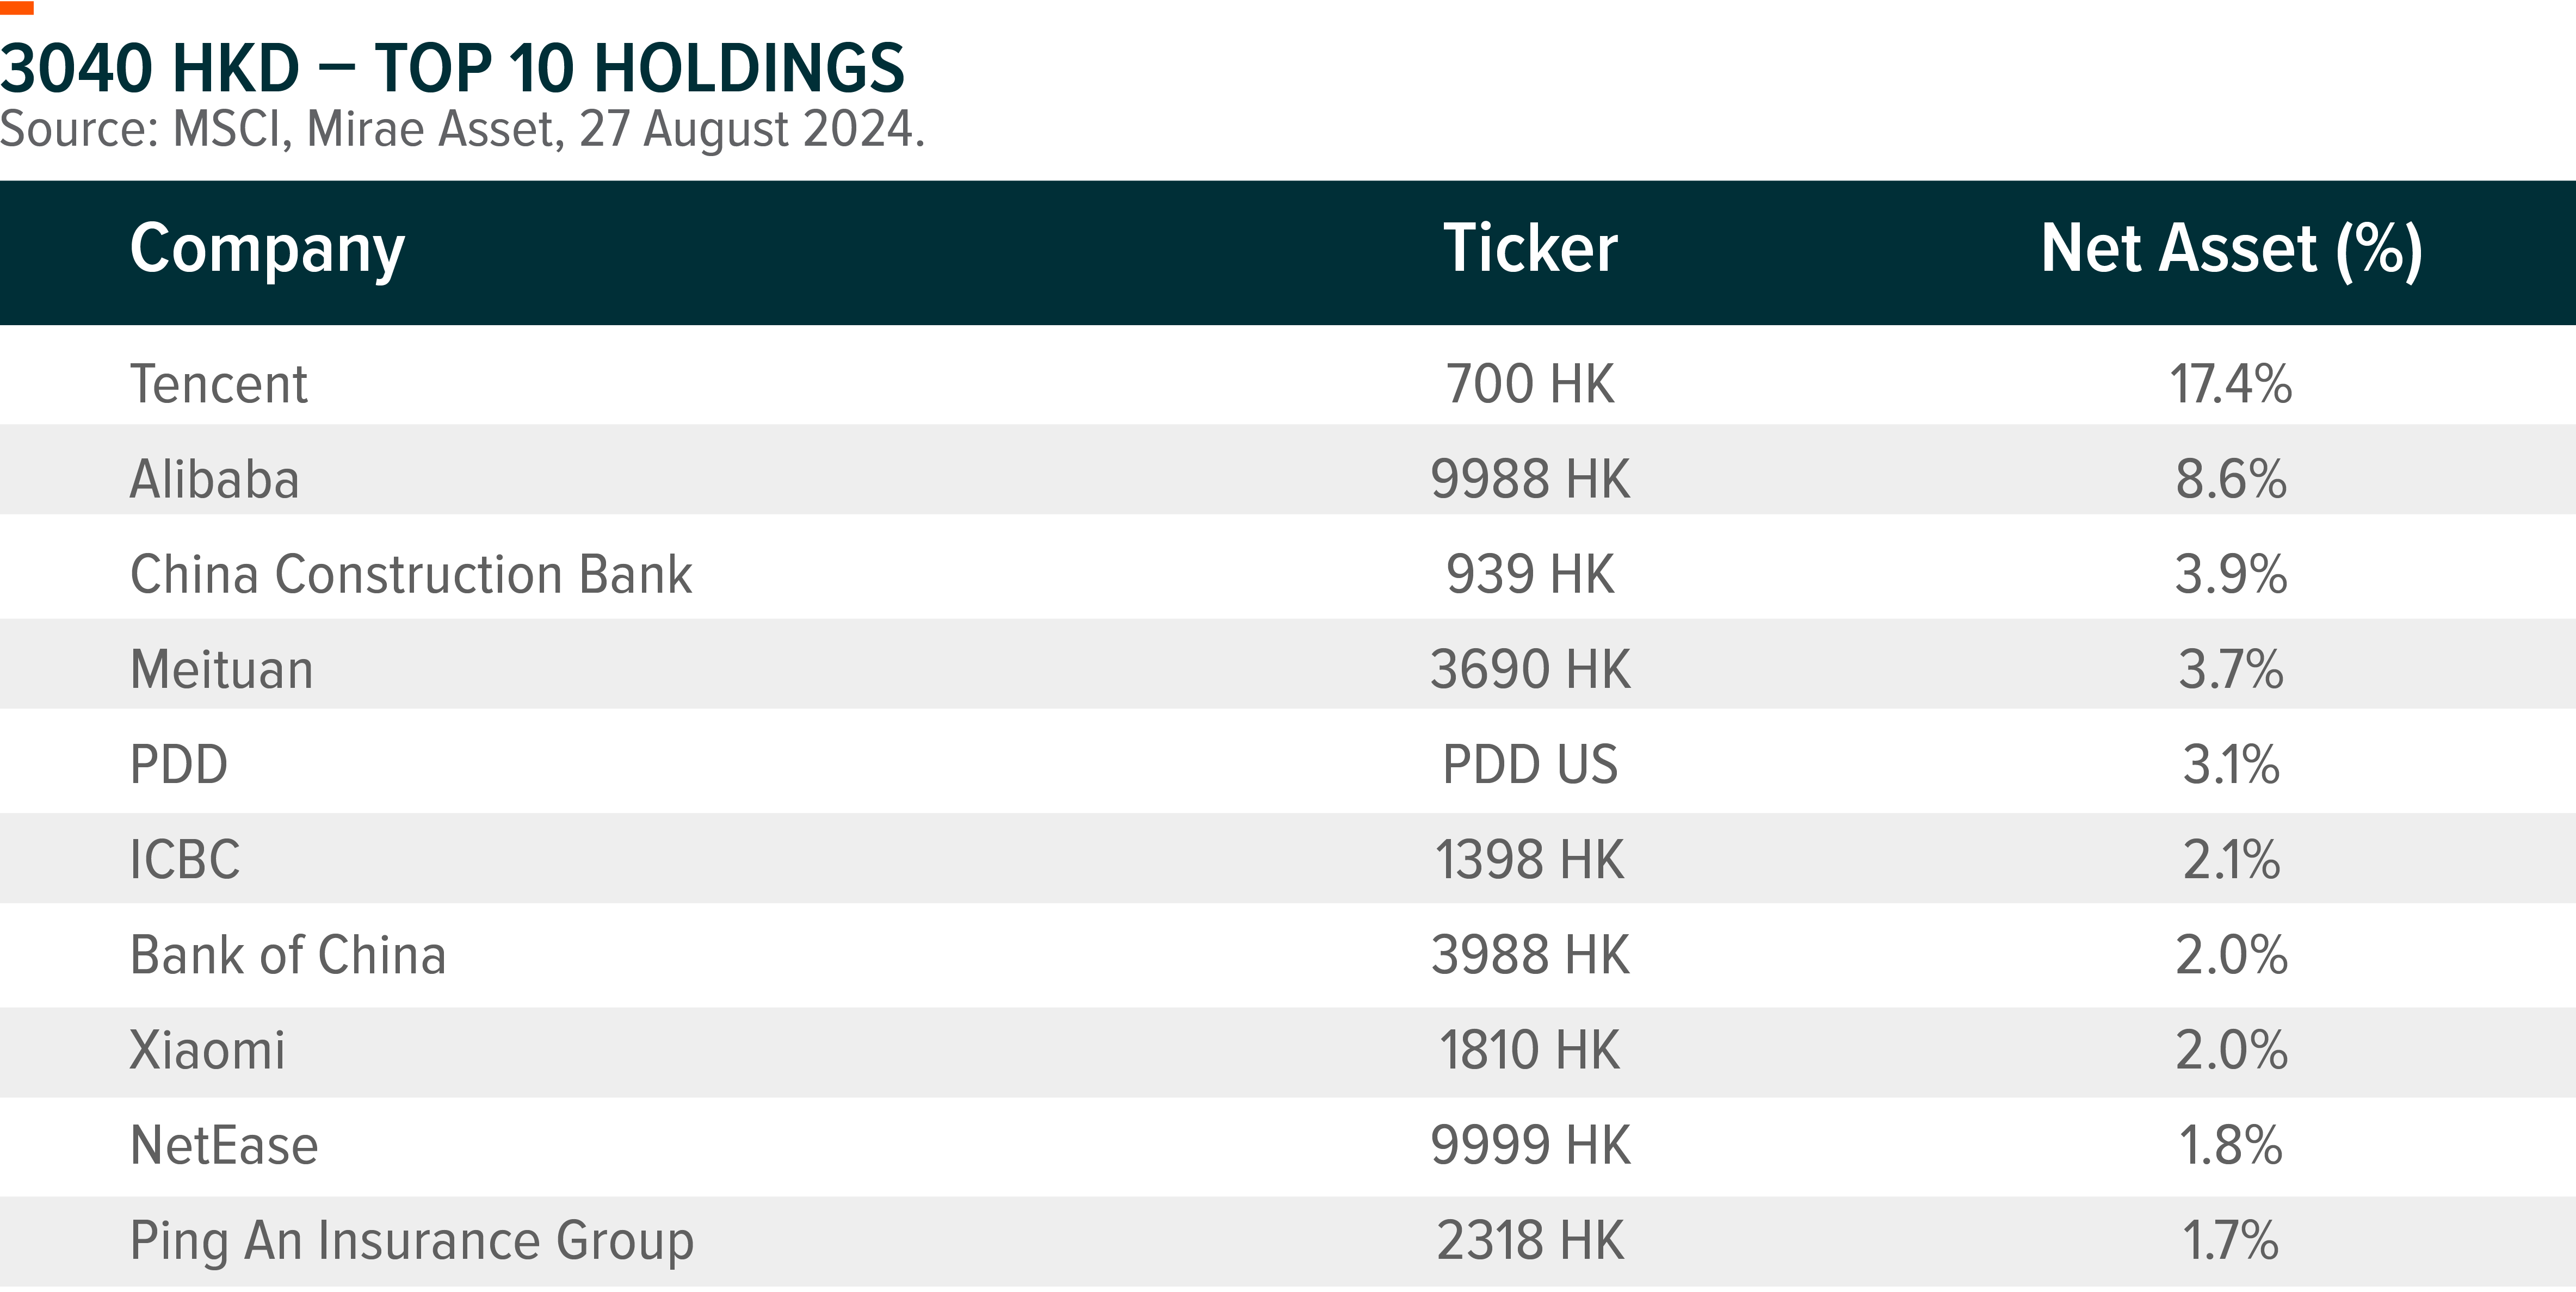The image size is (2576, 1292).
Task: Click the 2318 HK ticker
Action: [1530, 1241]
